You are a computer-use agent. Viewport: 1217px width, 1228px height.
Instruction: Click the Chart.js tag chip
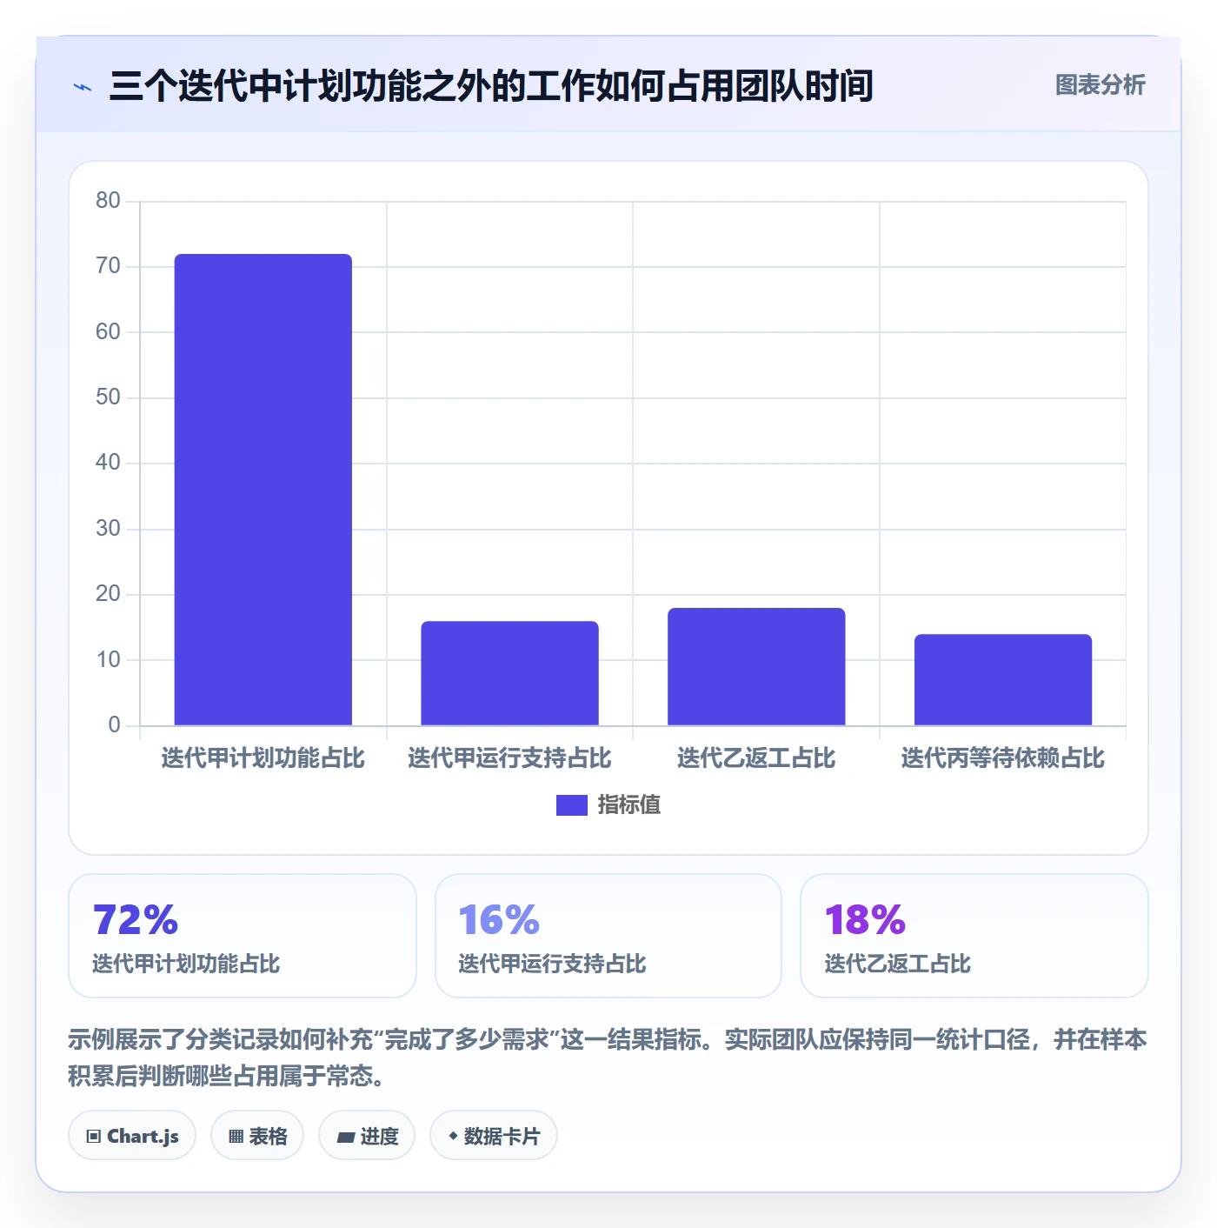(x=132, y=1135)
